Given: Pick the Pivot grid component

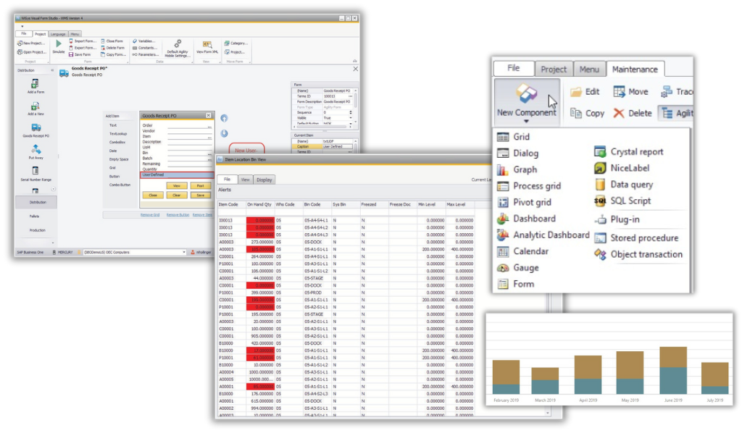Looking at the screenshot, I should (533, 202).
